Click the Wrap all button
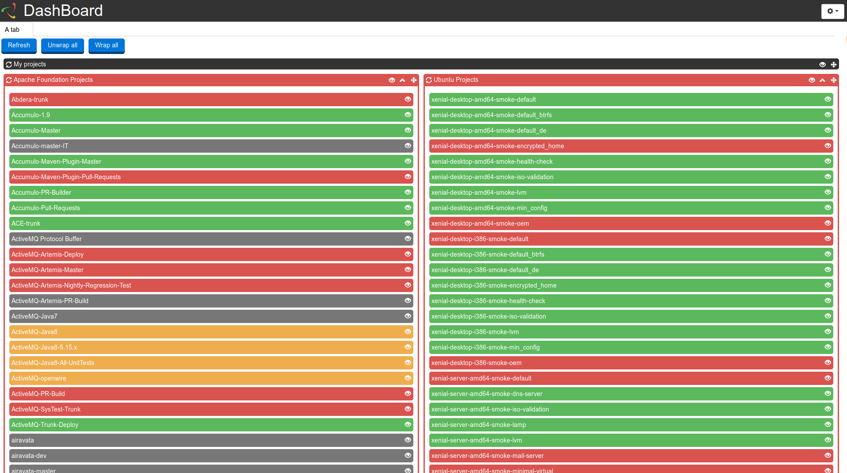 coord(107,46)
